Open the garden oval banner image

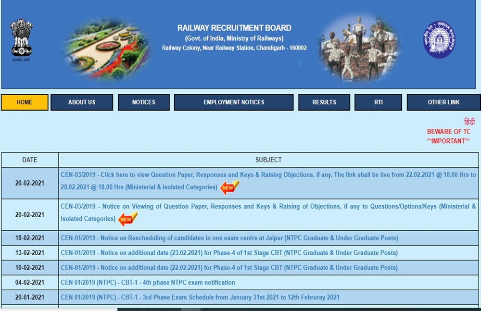(x=108, y=49)
